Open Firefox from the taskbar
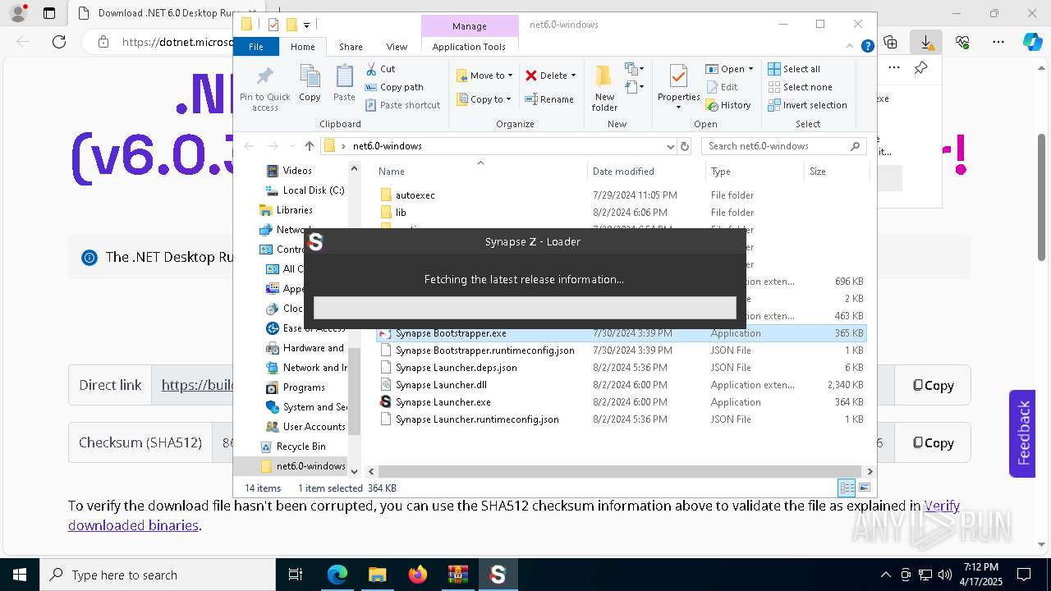Screen dimensions: 1051x591 [418, 575]
